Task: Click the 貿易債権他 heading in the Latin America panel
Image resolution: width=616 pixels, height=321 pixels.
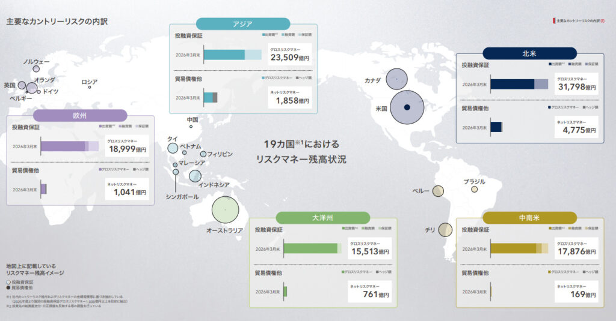Action: click(x=475, y=273)
